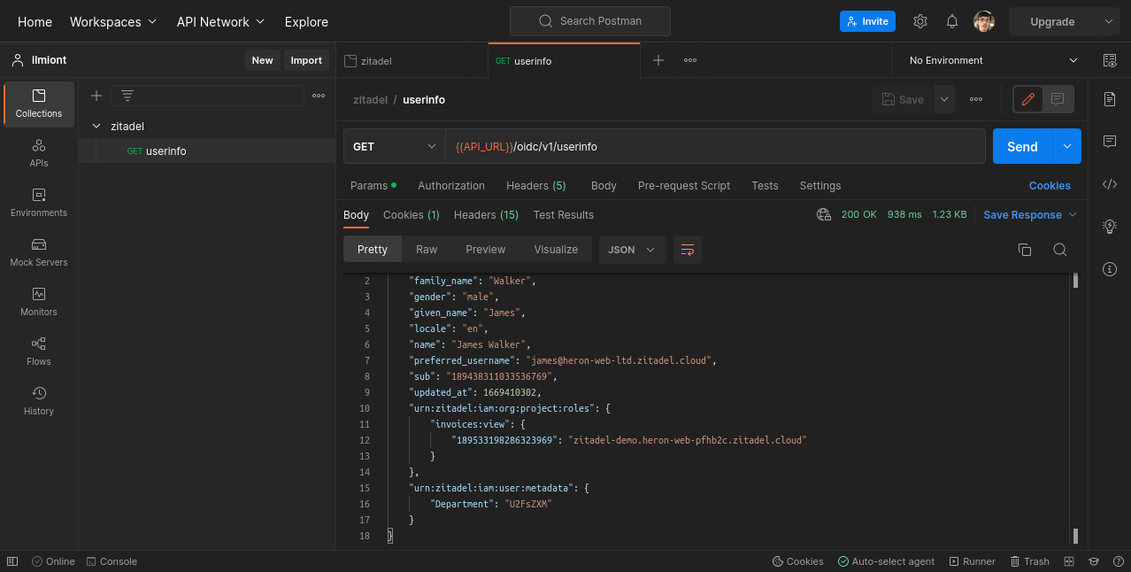Open Flows in the sidebar
Image resolution: width=1131 pixels, height=572 pixels.
39,352
